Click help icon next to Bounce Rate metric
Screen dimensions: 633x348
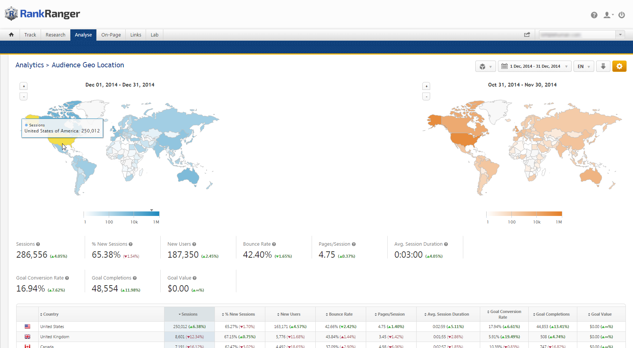click(x=274, y=244)
